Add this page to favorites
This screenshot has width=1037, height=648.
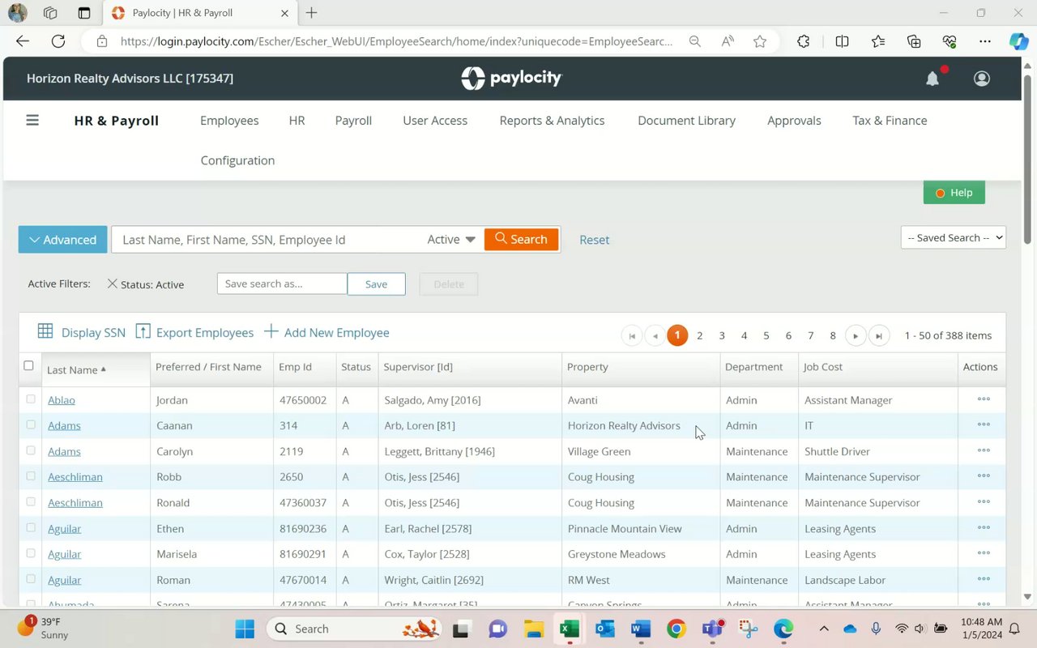tap(760, 41)
